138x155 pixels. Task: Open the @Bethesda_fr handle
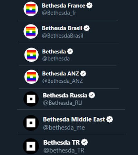click(x=59, y=13)
